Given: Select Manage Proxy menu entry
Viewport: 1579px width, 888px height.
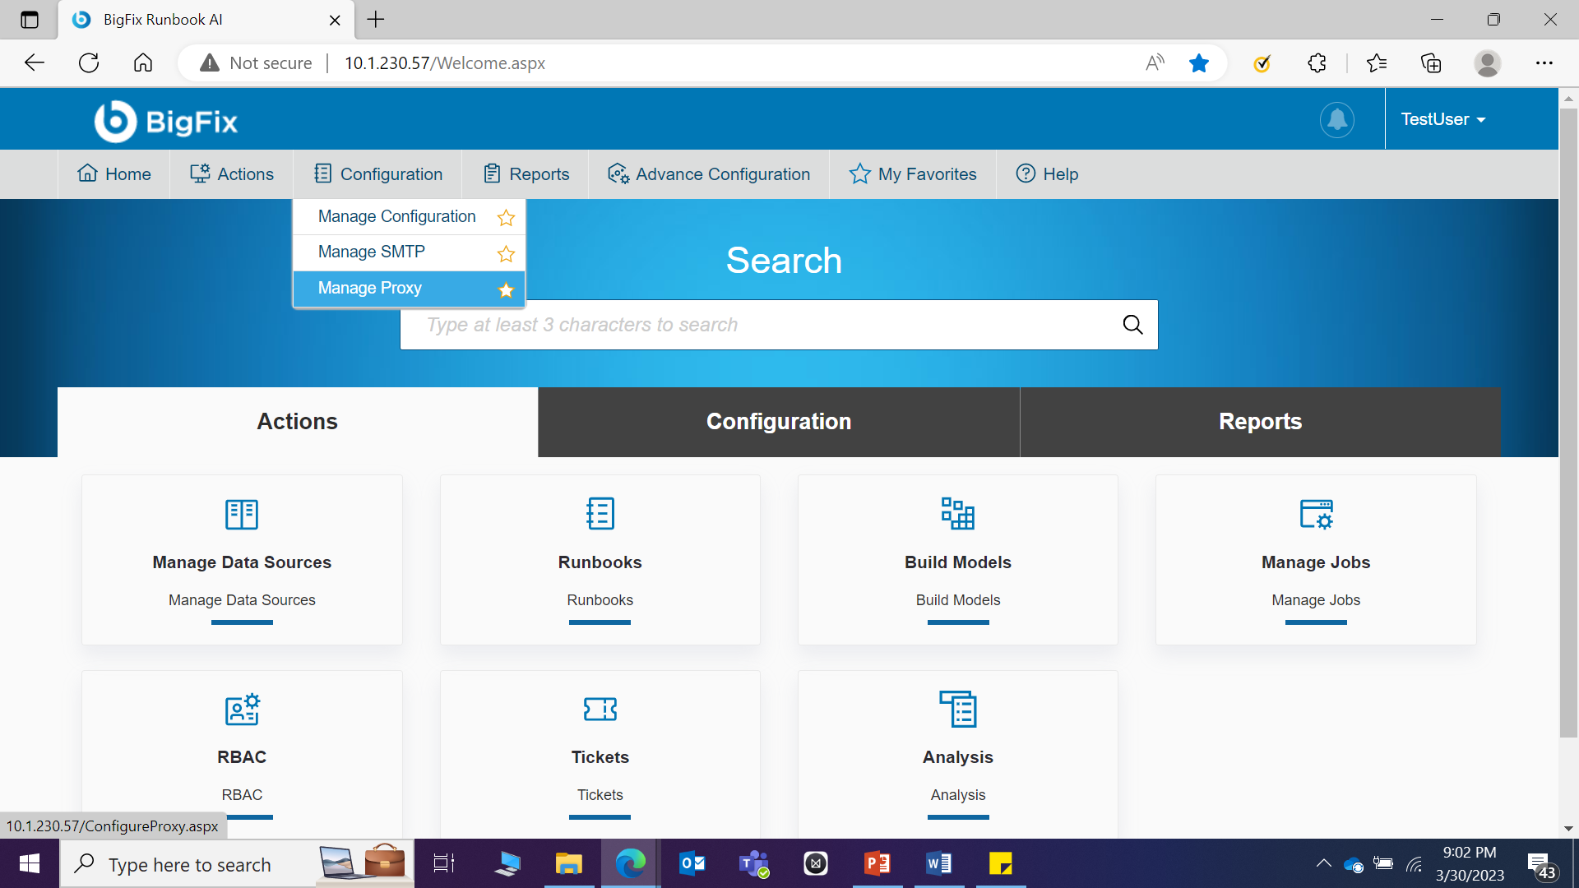Looking at the screenshot, I should tap(370, 289).
